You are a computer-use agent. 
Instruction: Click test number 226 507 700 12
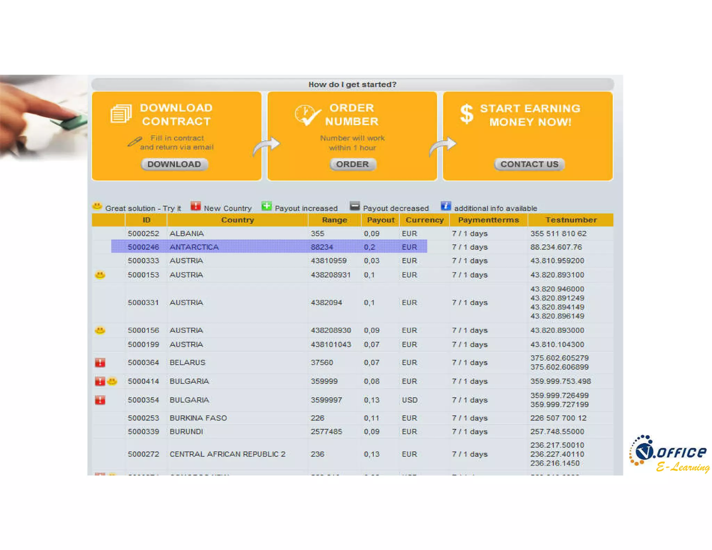558,418
